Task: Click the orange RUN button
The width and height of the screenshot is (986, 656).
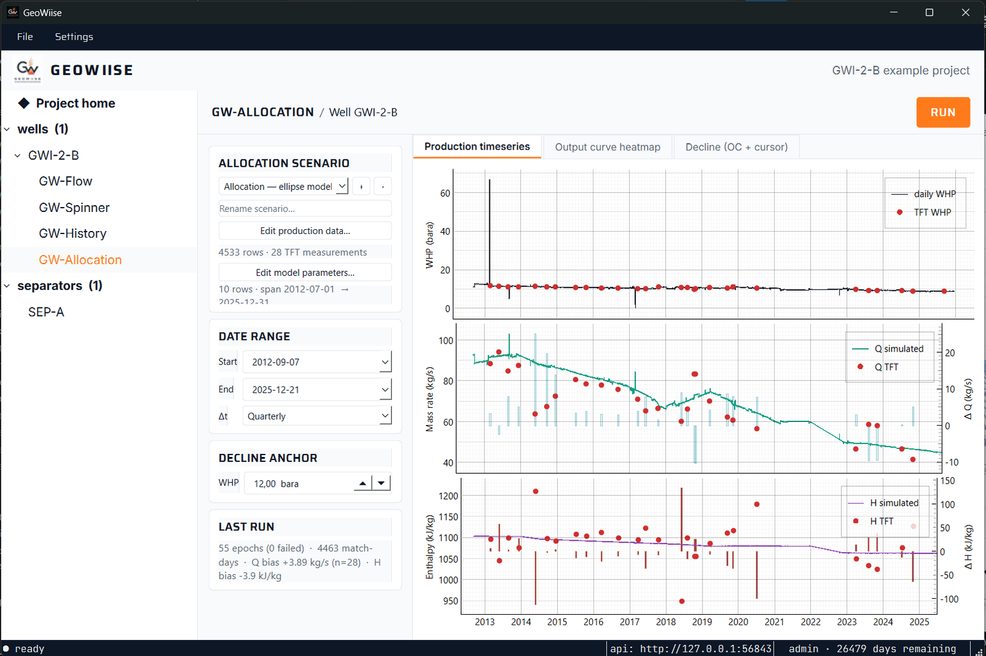Action: (x=943, y=113)
